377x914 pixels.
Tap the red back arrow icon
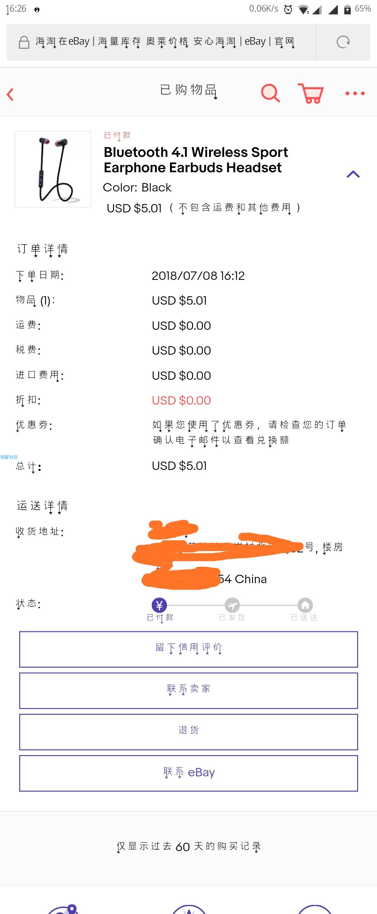coord(10,94)
